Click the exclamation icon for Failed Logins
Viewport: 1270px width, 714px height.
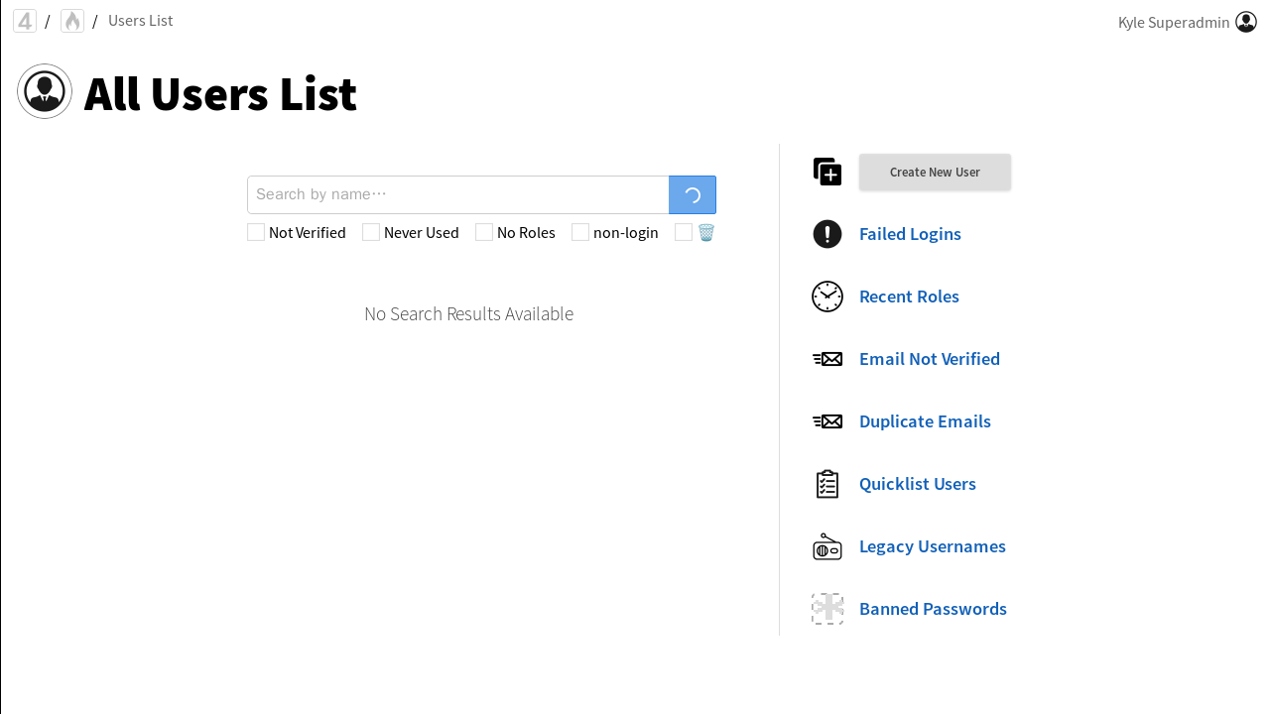827,234
